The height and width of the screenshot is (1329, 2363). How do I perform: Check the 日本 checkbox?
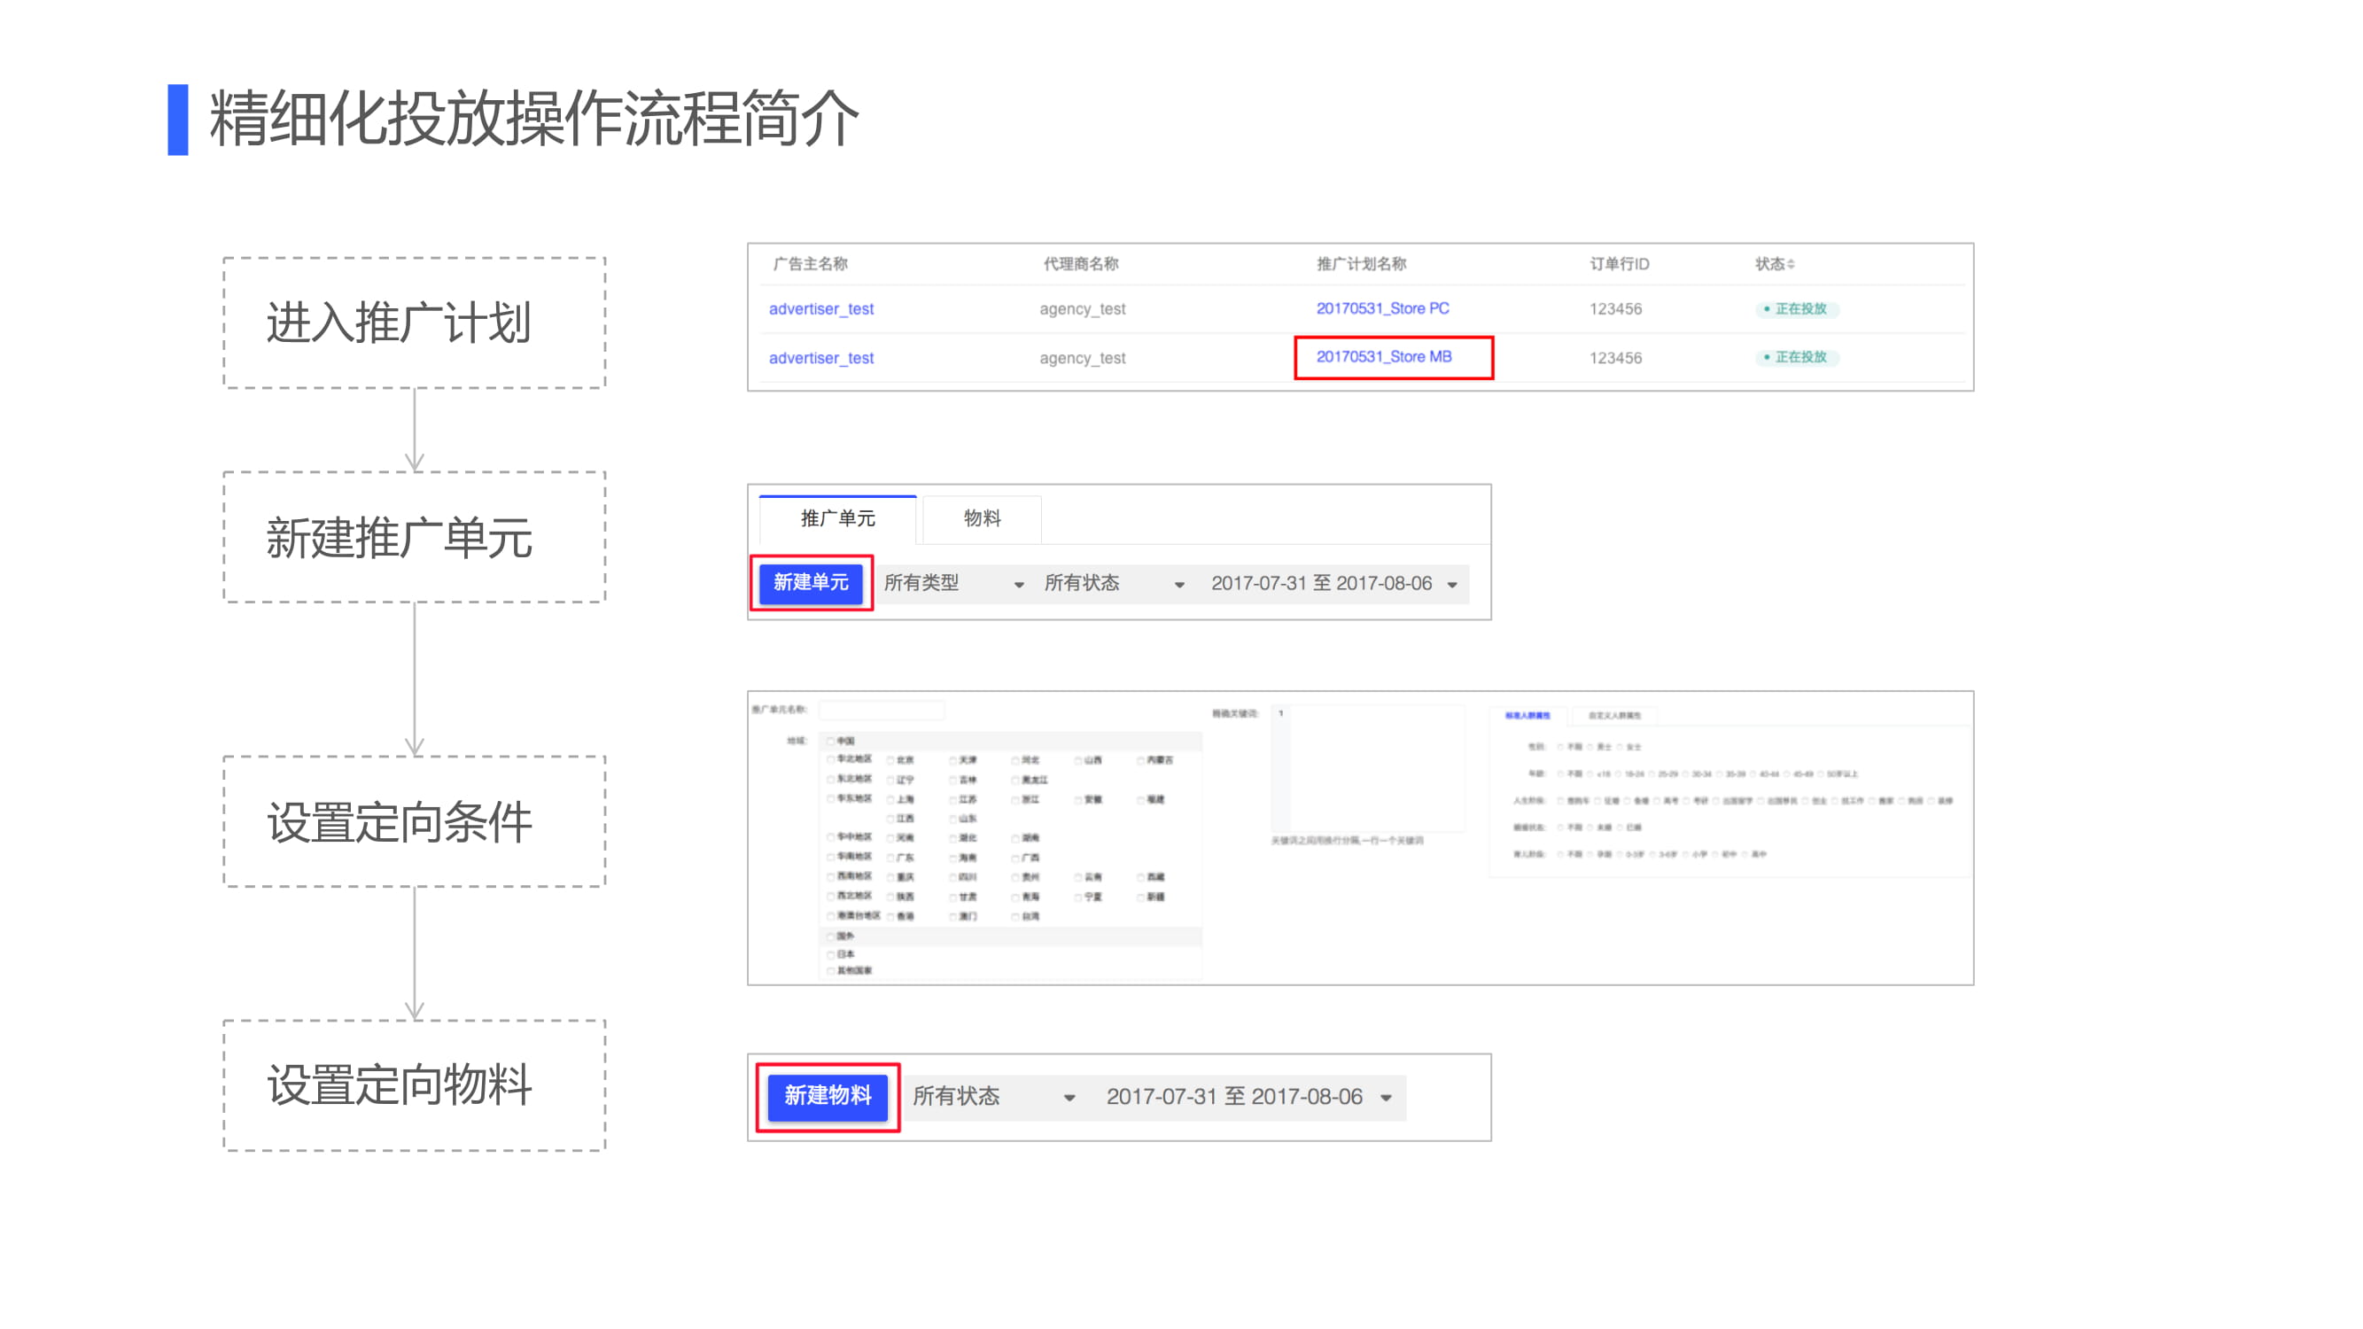(831, 955)
